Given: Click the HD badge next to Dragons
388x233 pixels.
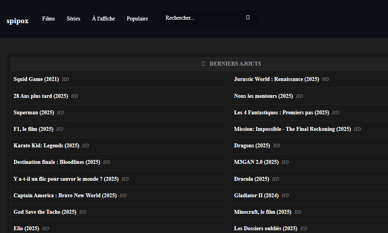Looking at the screenshot, I should coord(277,146).
